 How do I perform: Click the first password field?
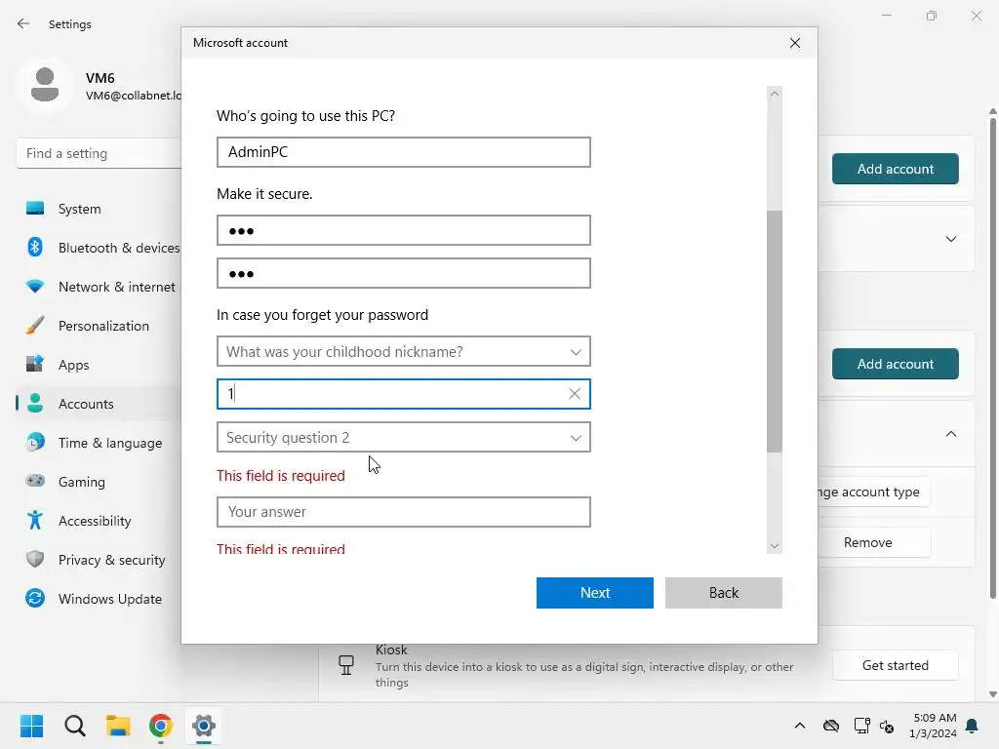(404, 230)
